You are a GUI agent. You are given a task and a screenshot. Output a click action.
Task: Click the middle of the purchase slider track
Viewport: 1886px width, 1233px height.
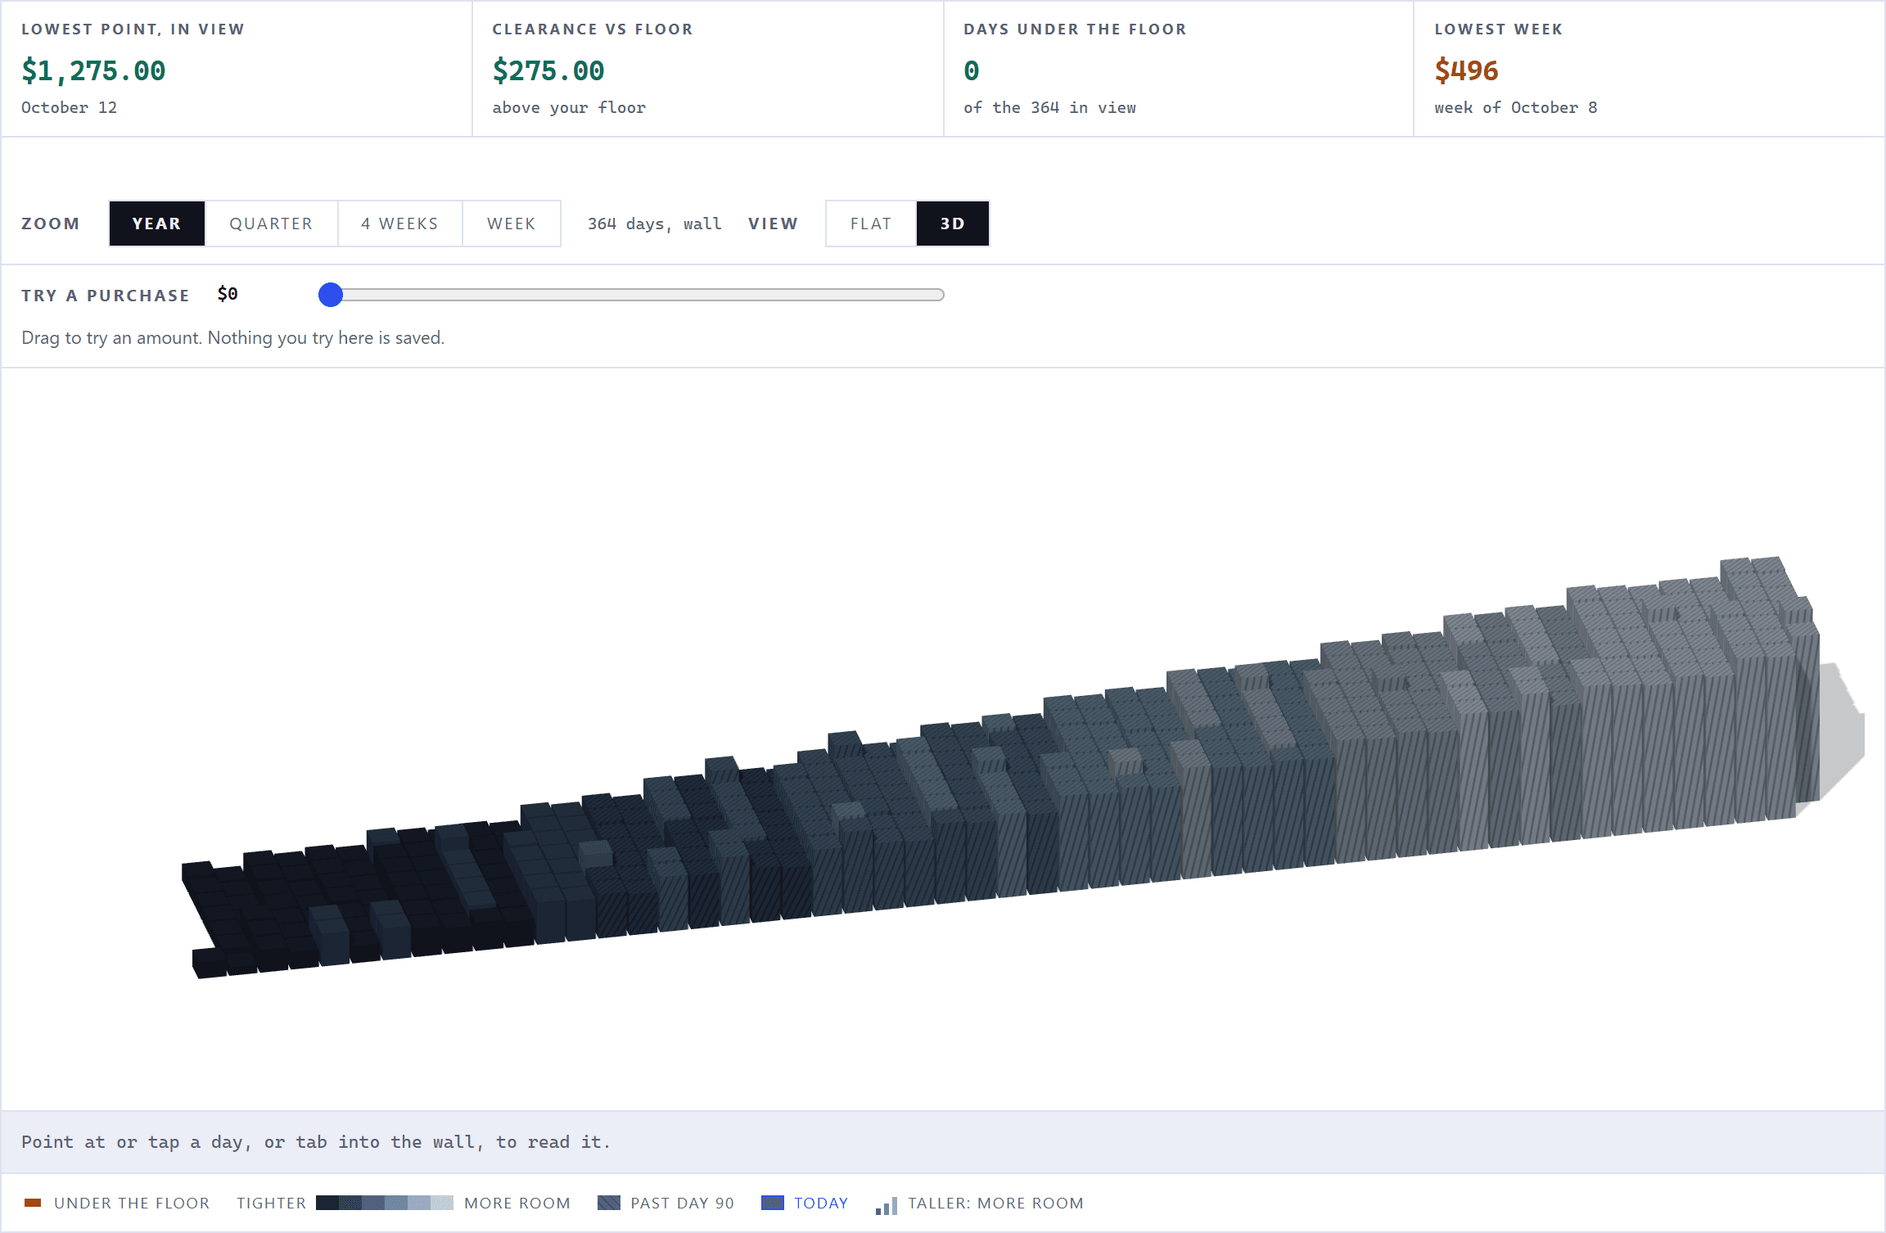(631, 295)
